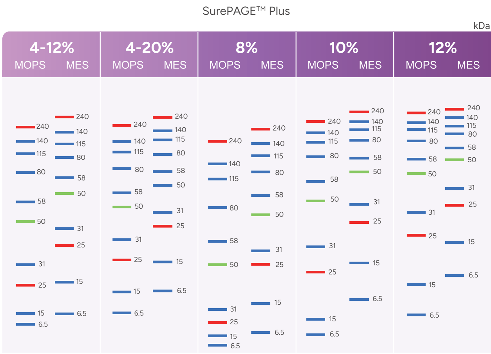491x354 pixels.
Task: Click the 50 label in 4-20% MES lane
Action: [x=181, y=185]
